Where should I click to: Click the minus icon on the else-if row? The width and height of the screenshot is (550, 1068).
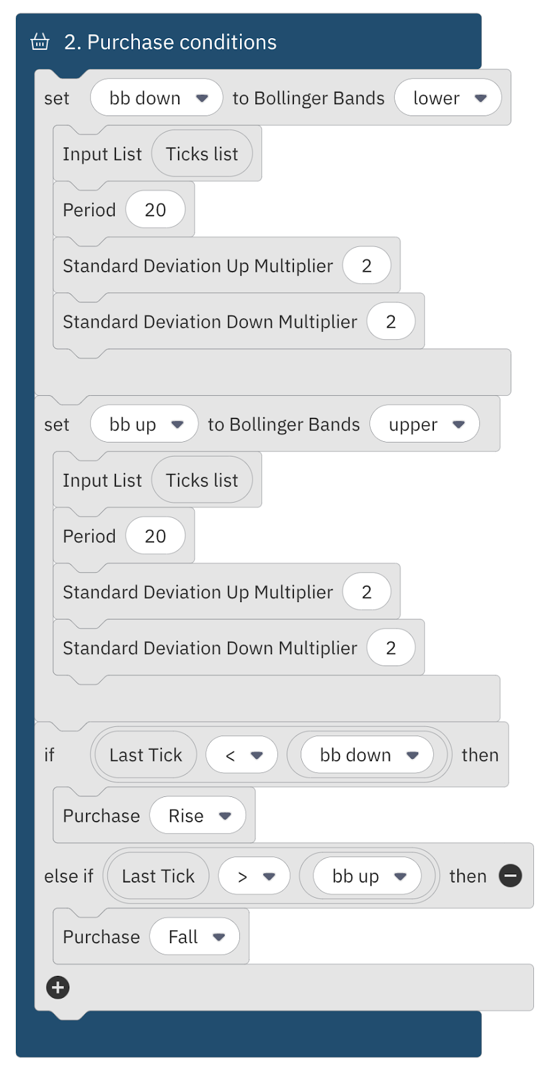point(510,876)
